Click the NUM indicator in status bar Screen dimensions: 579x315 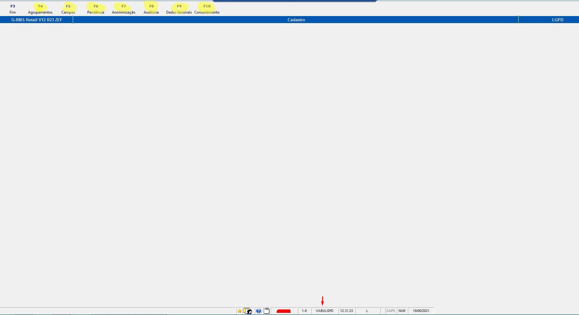click(x=402, y=311)
